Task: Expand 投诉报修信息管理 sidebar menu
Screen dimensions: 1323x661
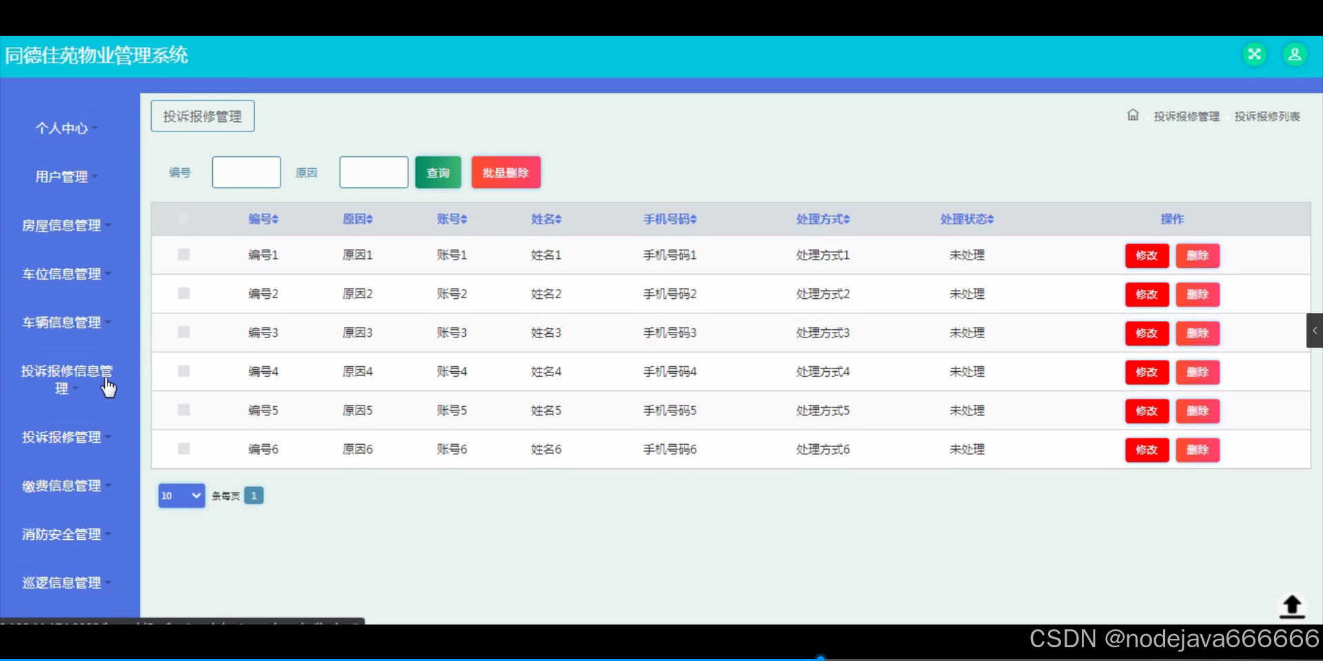Action: tap(66, 379)
